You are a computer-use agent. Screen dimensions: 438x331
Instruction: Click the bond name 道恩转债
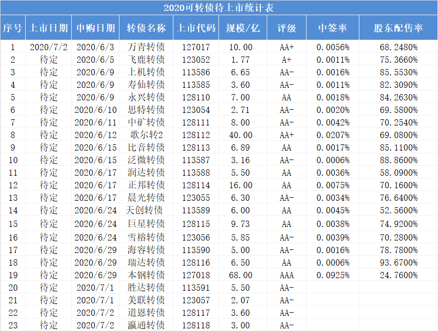[146, 313]
